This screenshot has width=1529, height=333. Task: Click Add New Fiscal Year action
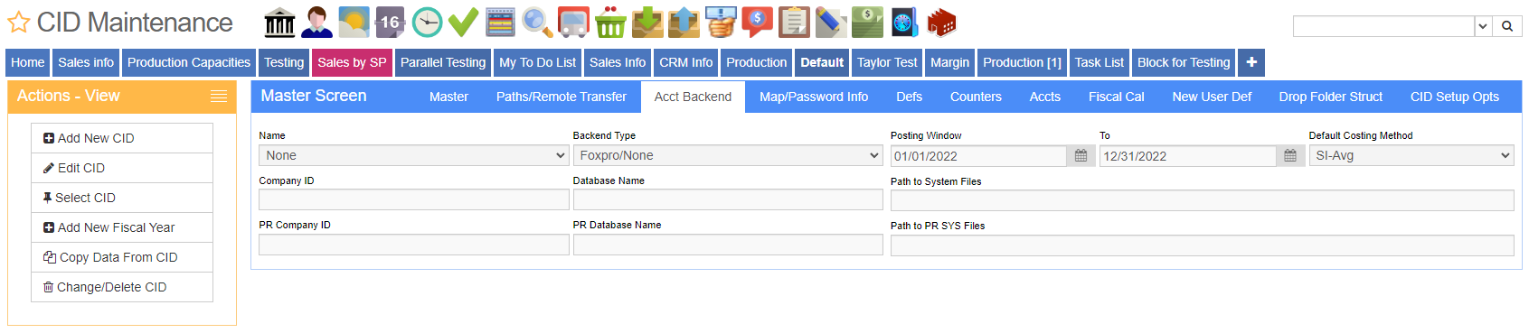pyautogui.click(x=122, y=227)
